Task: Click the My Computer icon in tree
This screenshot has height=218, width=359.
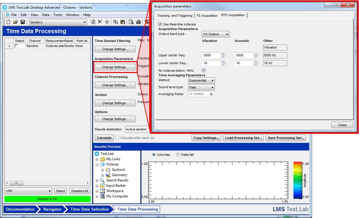Action: pos(102,196)
